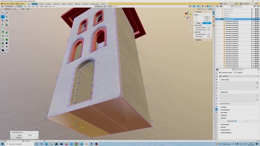260x146 pixels.
Task: Open the Windows Start menu
Action: 2,144
